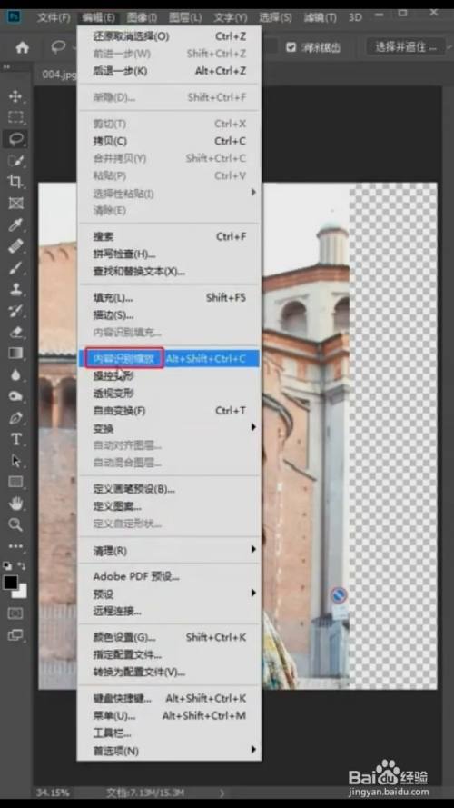Viewport: 454px width, 808px height.
Task: Open the 图像(I) menu
Action: pos(142,17)
